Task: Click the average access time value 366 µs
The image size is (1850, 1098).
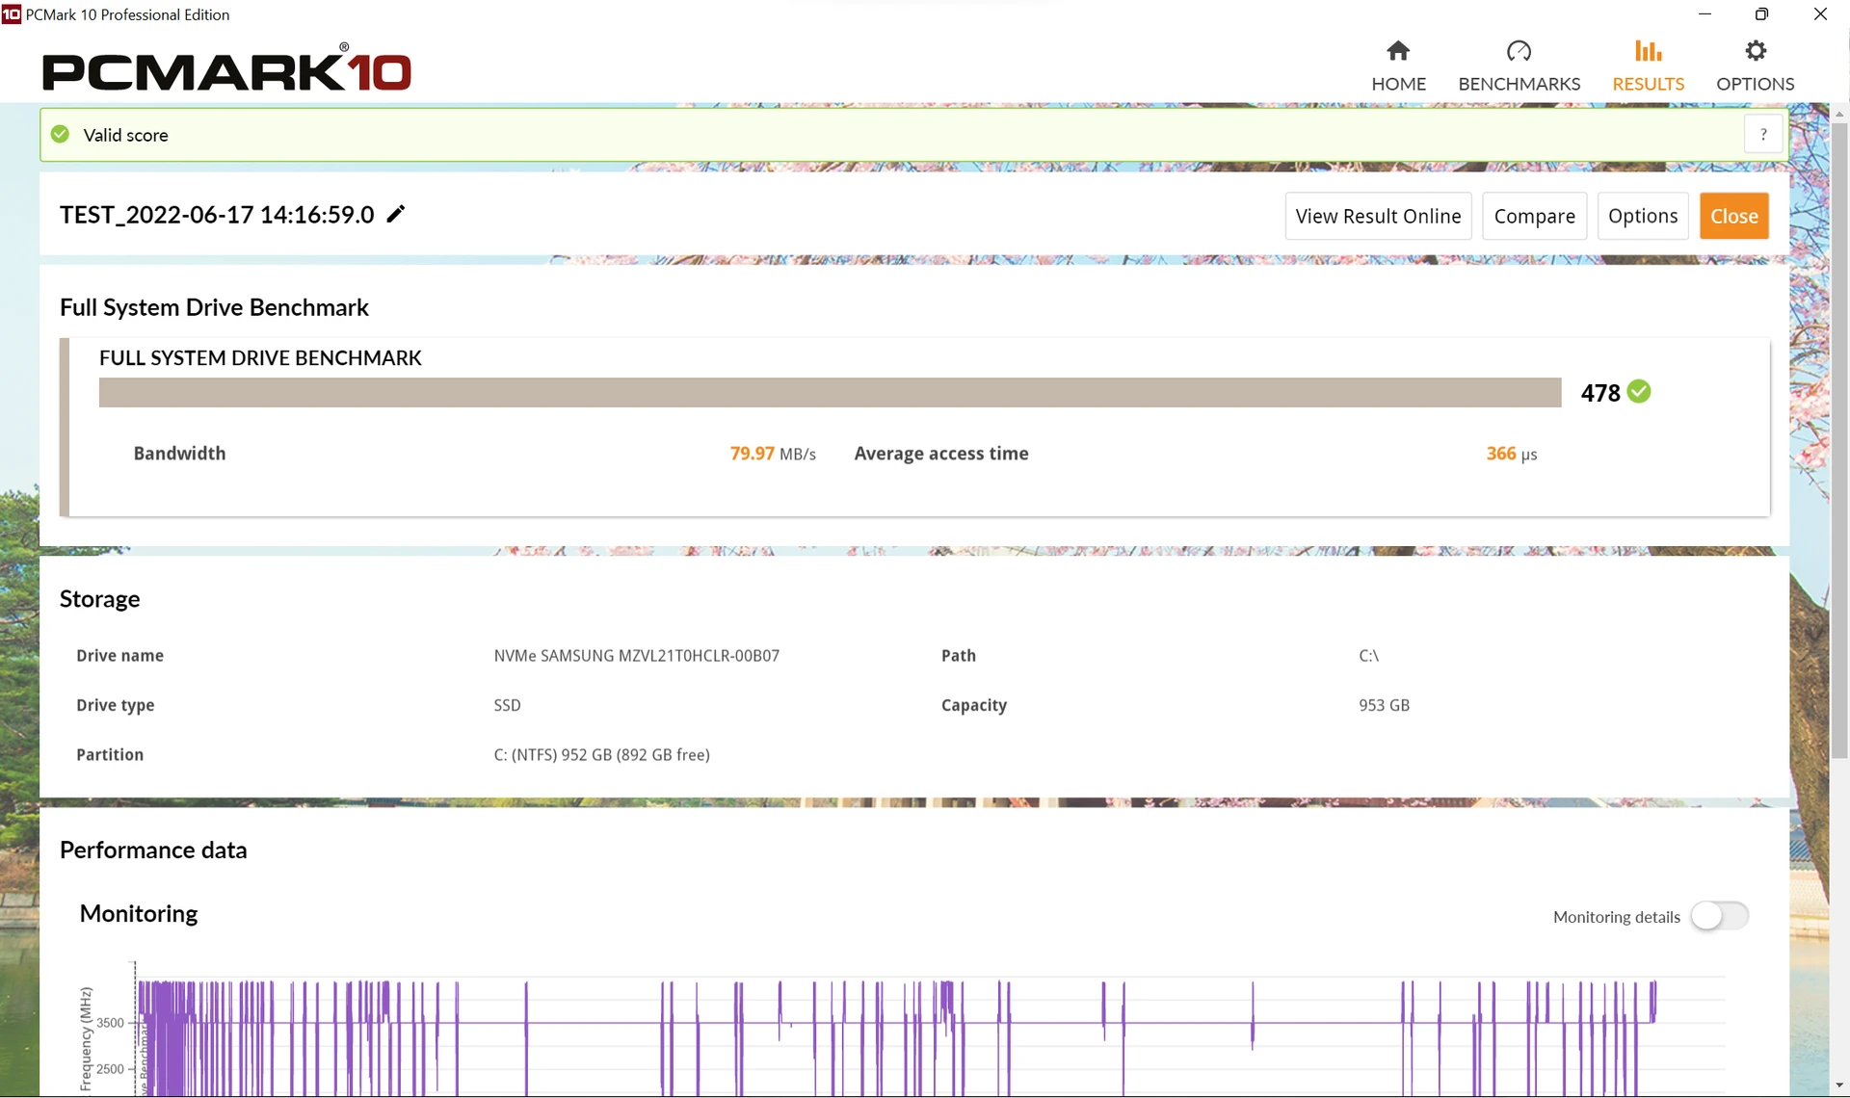Action: (x=1511, y=454)
